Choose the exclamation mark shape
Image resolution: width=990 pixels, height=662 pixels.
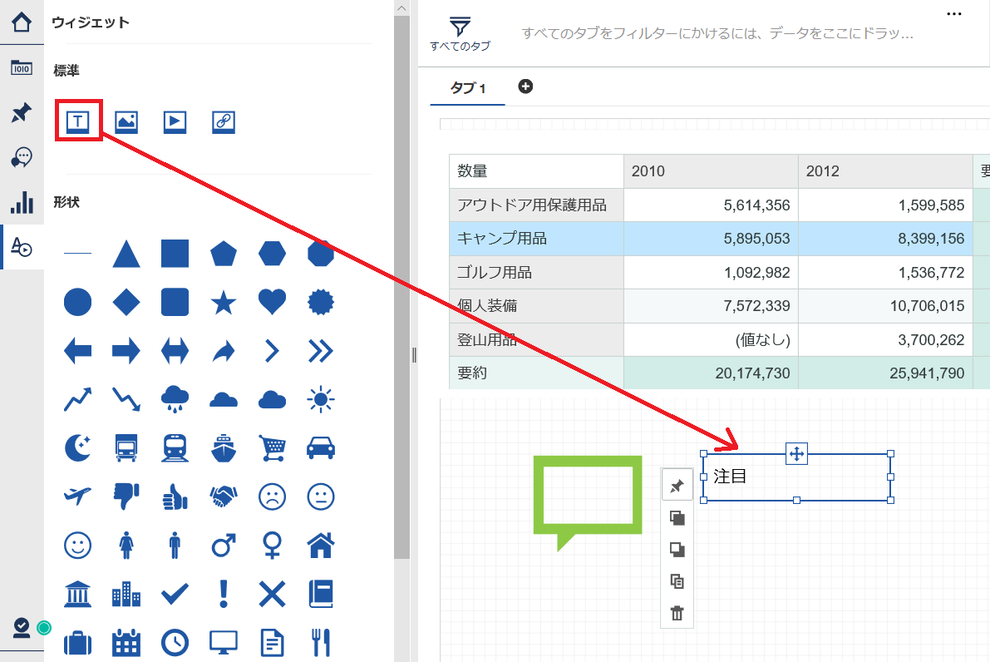coord(224,594)
